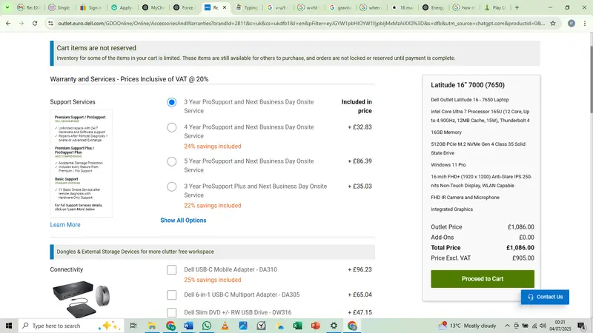The height and width of the screenshot is (333, 593).
Task: Open a new browser tab
Action: (x=517, y=7)
